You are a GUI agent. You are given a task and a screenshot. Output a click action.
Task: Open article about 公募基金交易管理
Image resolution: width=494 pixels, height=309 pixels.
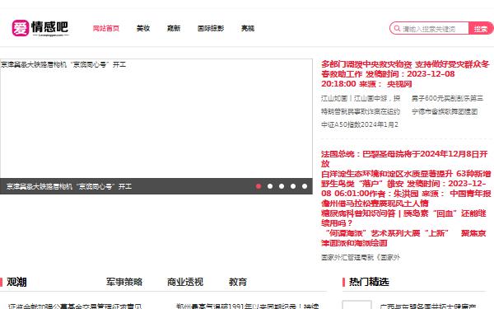click(75, 307)
